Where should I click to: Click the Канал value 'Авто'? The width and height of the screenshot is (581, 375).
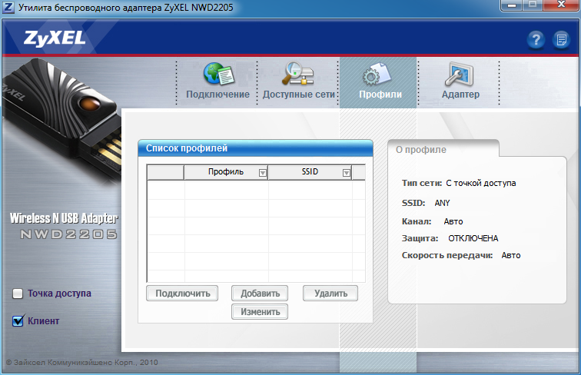453,221
